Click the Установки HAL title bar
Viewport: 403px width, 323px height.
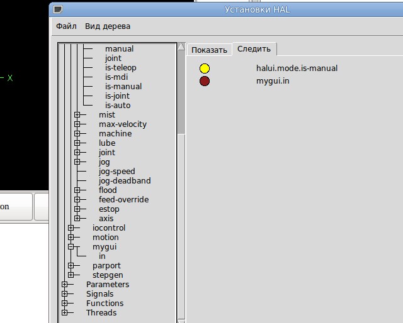pos(257,10)
